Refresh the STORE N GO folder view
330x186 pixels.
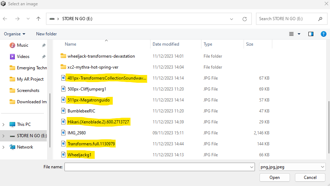tap(244, 19)
